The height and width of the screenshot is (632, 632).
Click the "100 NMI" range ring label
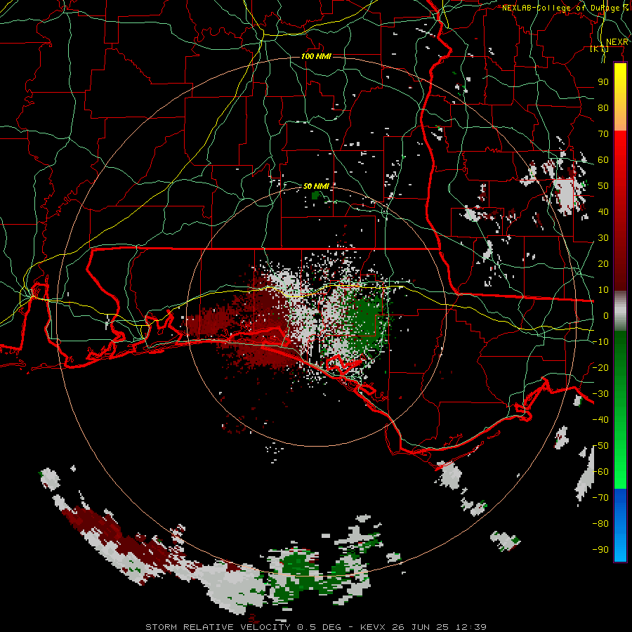316,56
